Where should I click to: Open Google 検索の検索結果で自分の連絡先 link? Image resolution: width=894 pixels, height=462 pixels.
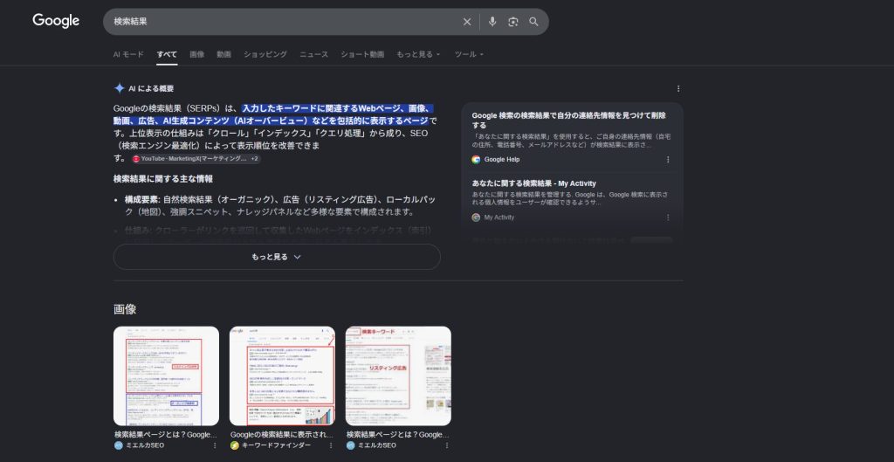568,120
